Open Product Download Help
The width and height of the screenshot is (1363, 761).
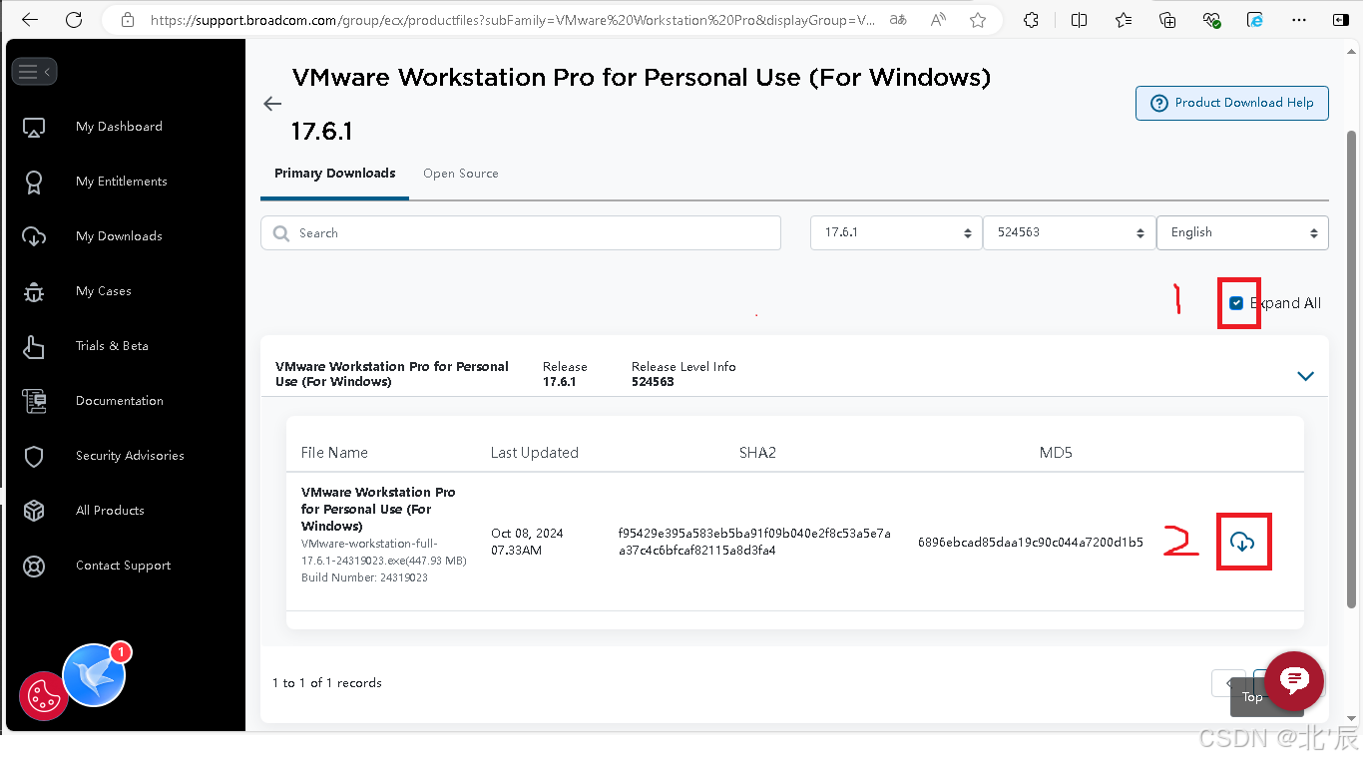(1232, 103)
